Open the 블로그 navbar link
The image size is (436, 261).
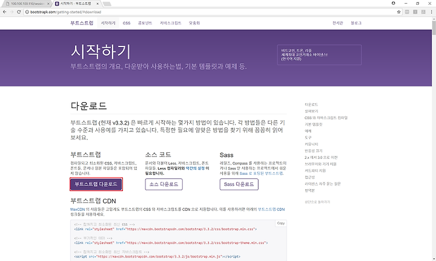(x=356, y=23)
